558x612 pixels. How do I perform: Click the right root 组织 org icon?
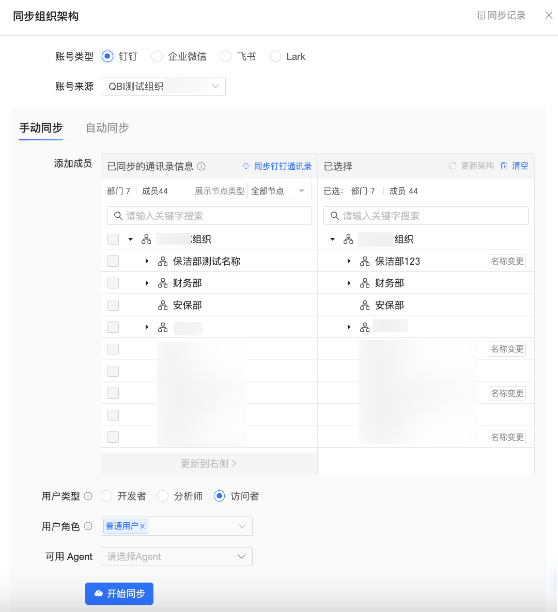pos(348,239)
